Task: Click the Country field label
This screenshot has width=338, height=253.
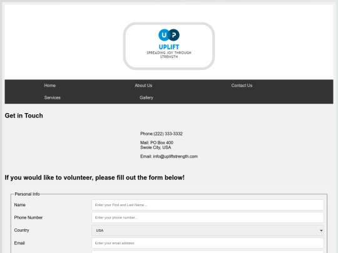Action: point(21,230)
